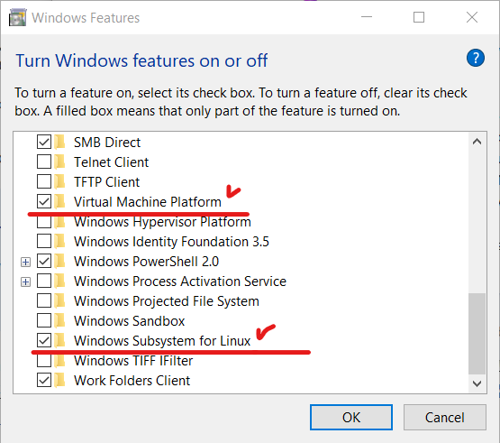
Task: Click the Windows Process Activation Service folder icon
Action: pyautogui.click(x=59, y=281)
